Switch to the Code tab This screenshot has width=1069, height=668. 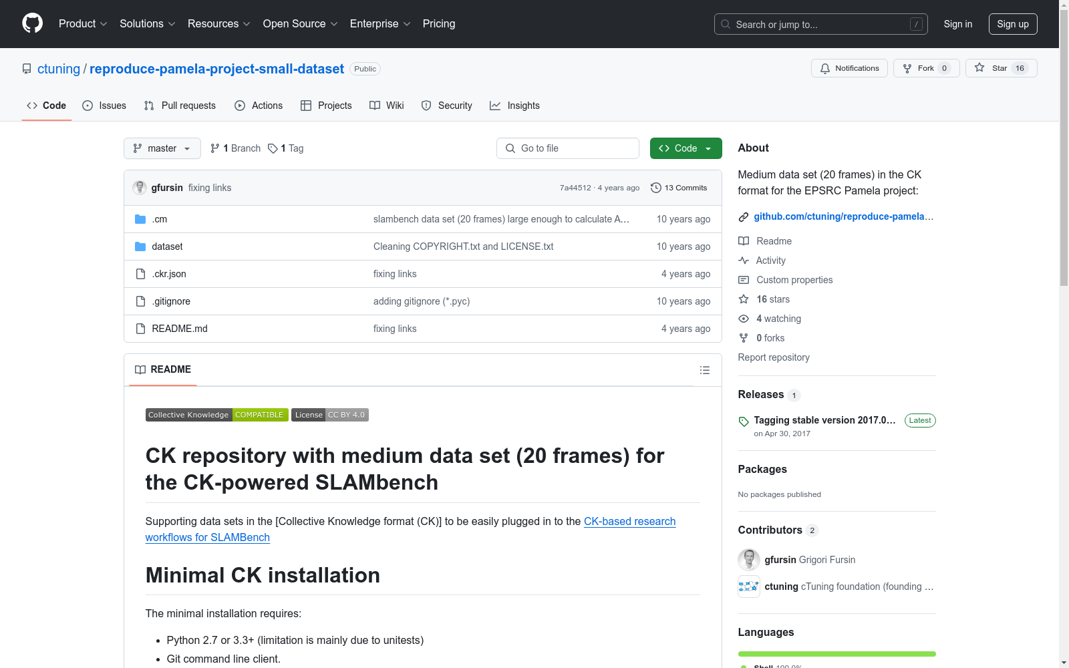[x=47, y=106]
